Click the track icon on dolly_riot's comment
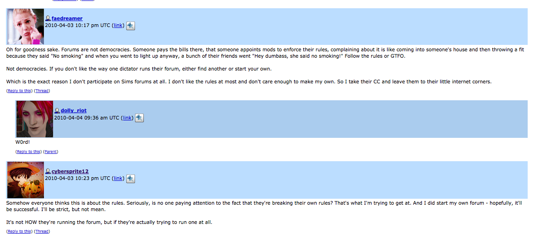 [139, 118]
